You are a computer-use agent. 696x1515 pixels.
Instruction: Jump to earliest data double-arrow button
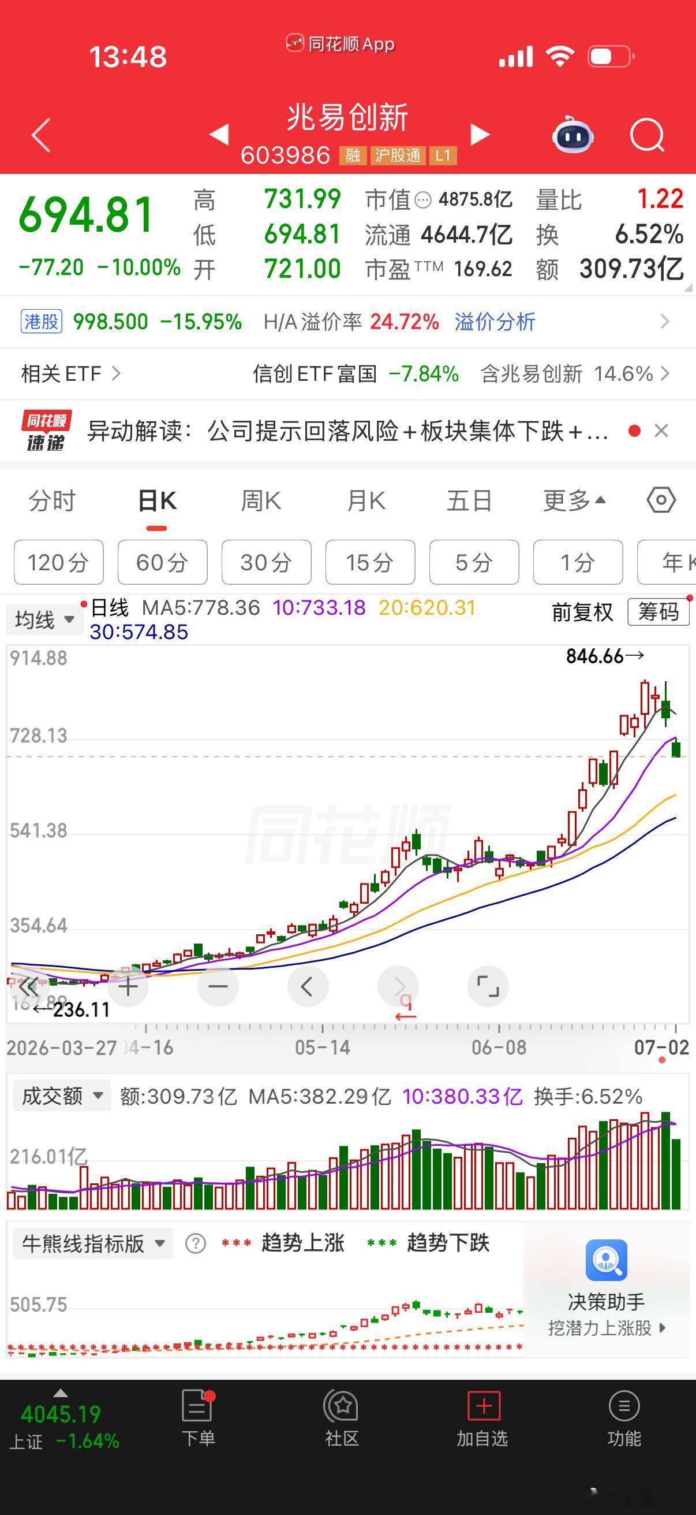click(28, 986)
